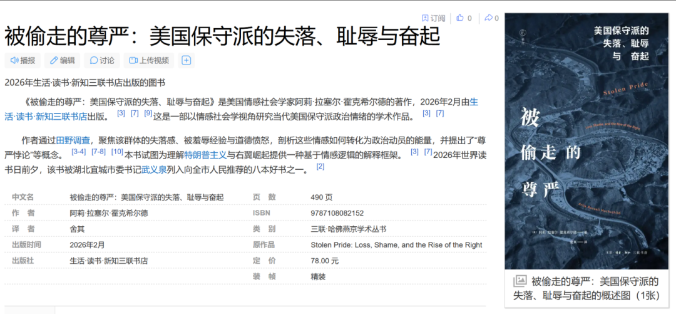This screenshot has height=314, width=676.
Task: Select the 出版社 field label
Action: point(23,261)
